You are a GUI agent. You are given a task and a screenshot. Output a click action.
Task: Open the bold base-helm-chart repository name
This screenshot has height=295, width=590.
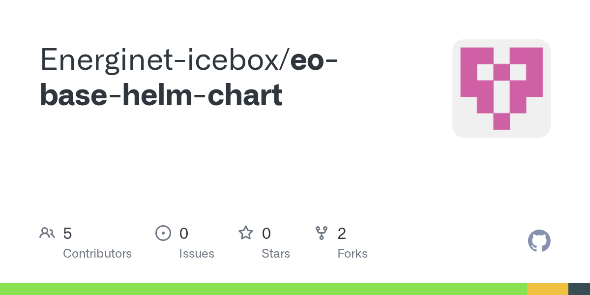tap(161, 95)
